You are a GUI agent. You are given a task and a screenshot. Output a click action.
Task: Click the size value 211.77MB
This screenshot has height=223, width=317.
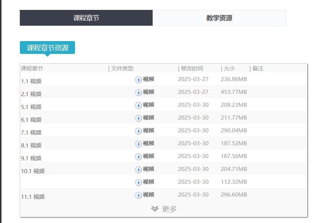click(x=234, y=118)
